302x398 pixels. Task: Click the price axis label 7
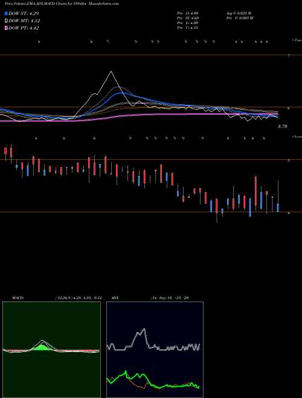point(289,56)
